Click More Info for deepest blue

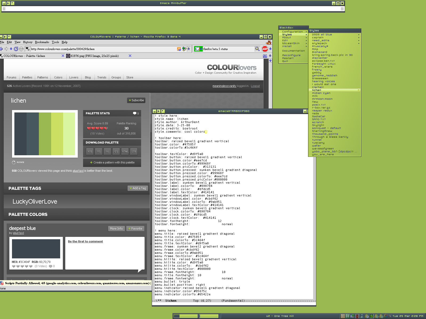[116, 229]
